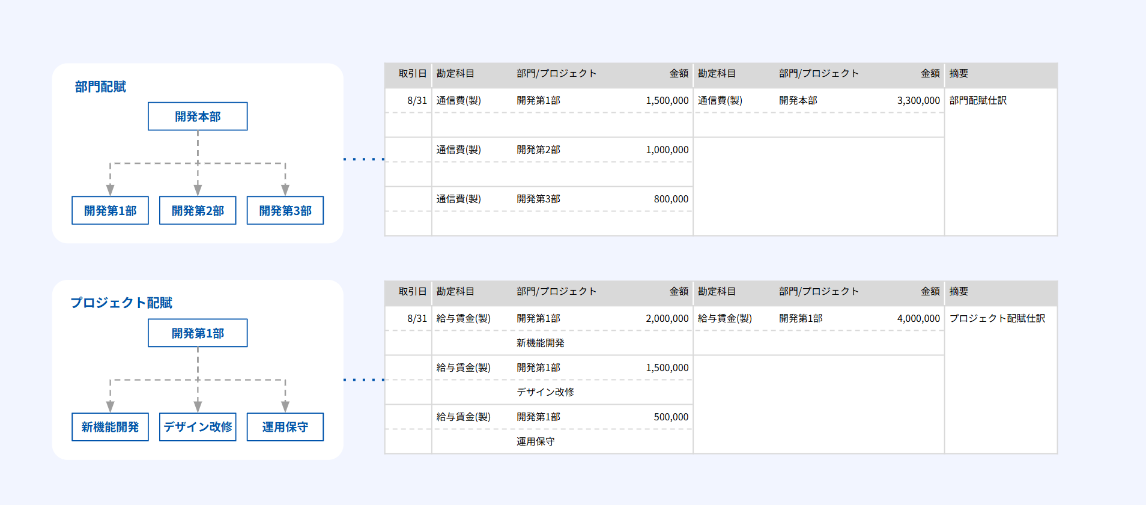1146x505 pixels.
Task: Click 開発本部 in the top table's credit column
Action: pyautogui.click(x=798, y=101)
